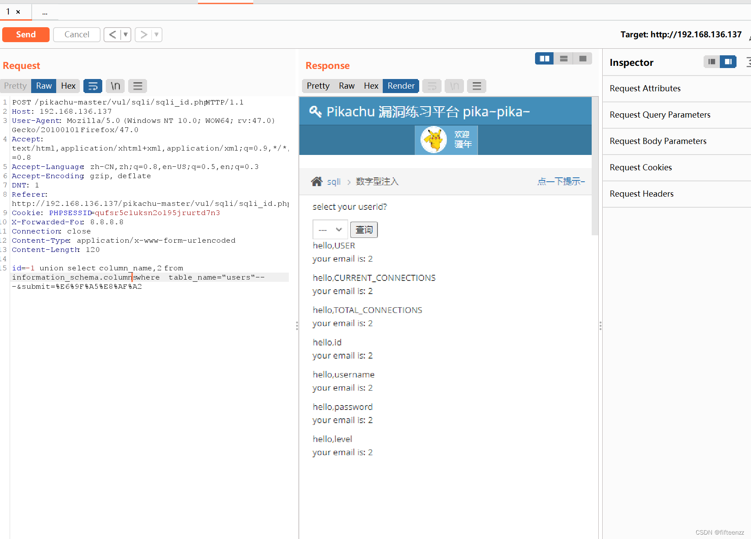Click the home icon in breadcrumb

click(316, 181)
